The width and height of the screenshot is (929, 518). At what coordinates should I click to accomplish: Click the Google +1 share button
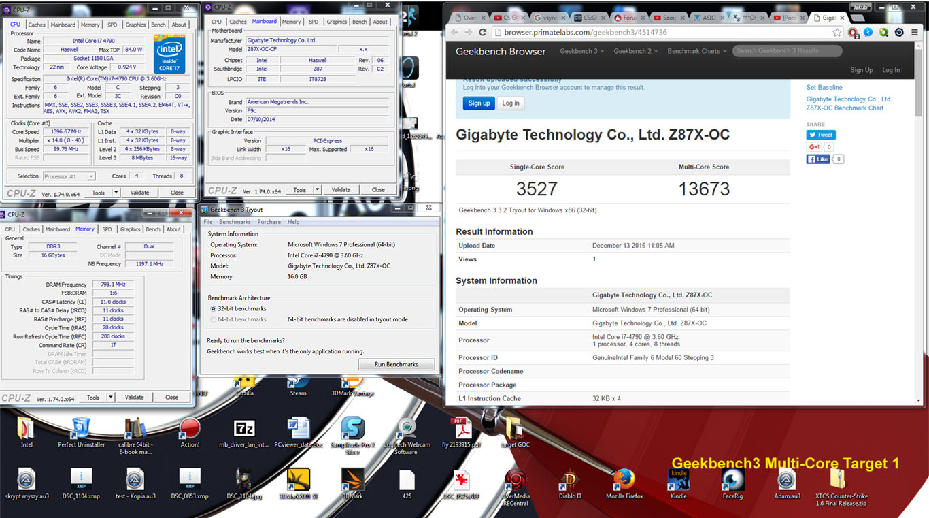pyautogui.click(x=814, y=147)
